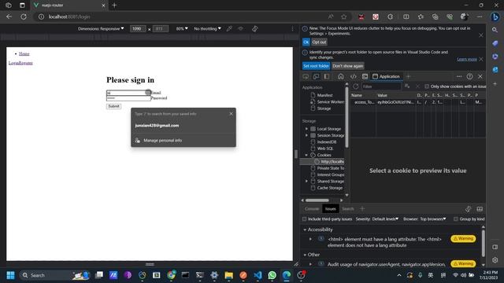
Task: Open the DevTools Elements code-brackets tool
Action: pos(353,76)
